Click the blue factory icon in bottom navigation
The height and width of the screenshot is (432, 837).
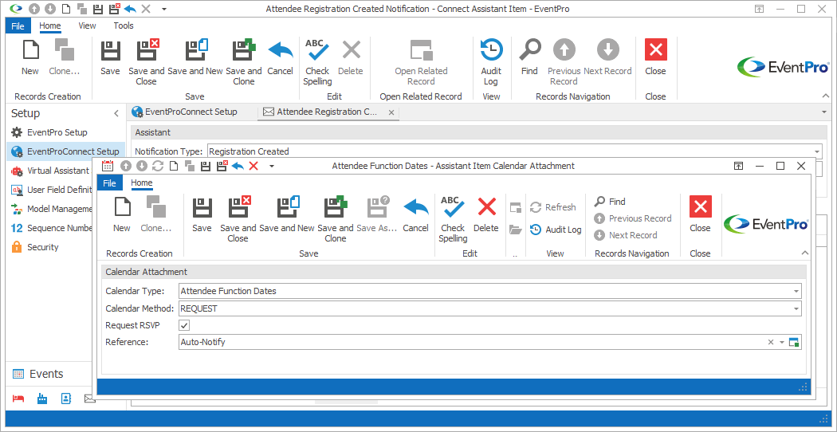[42, 399]
